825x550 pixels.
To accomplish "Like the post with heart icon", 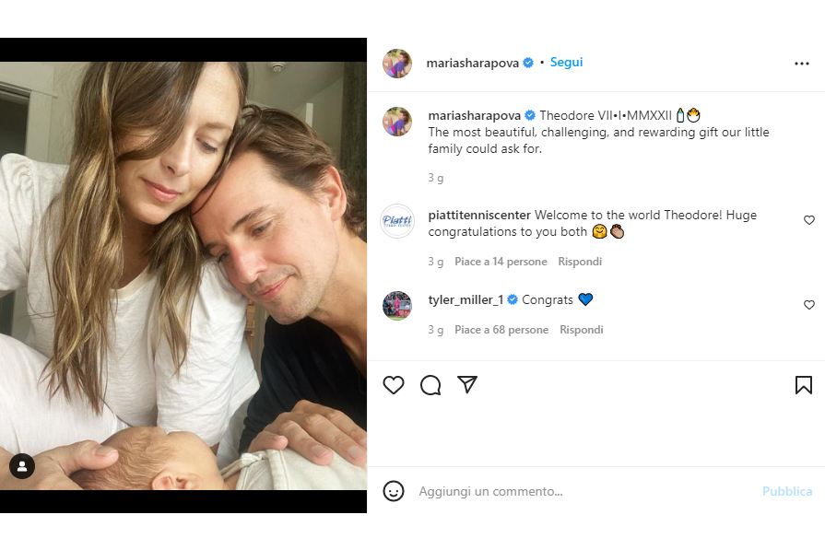I will tap(394, 385).
